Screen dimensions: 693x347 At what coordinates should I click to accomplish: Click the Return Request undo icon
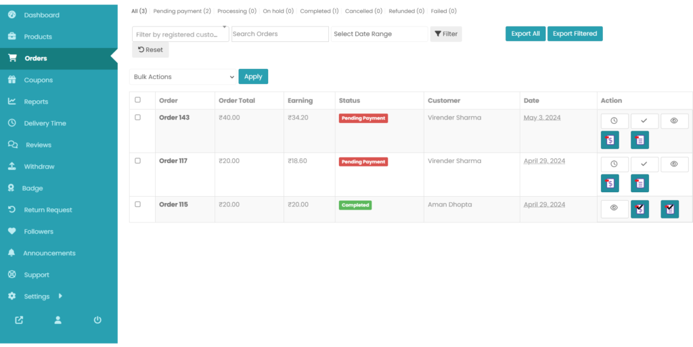[12, 209]
